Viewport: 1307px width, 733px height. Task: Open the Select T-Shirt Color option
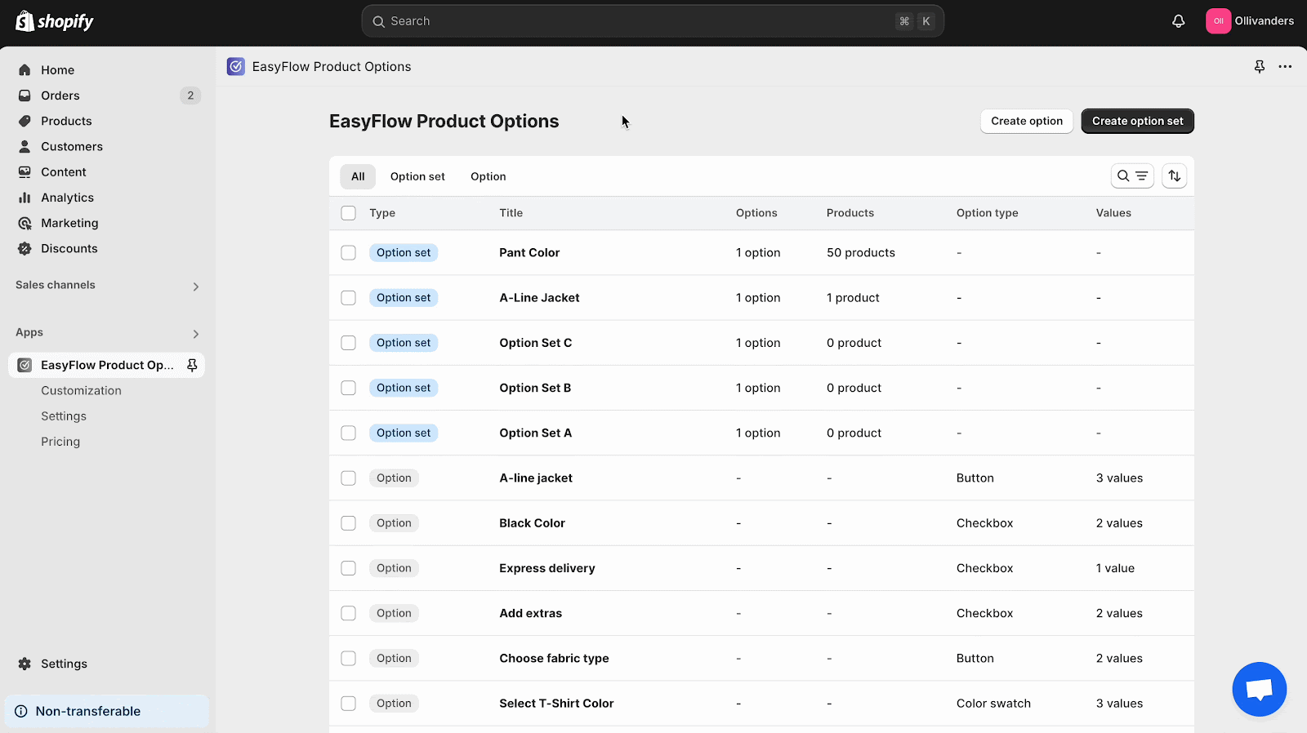(556, 704)
